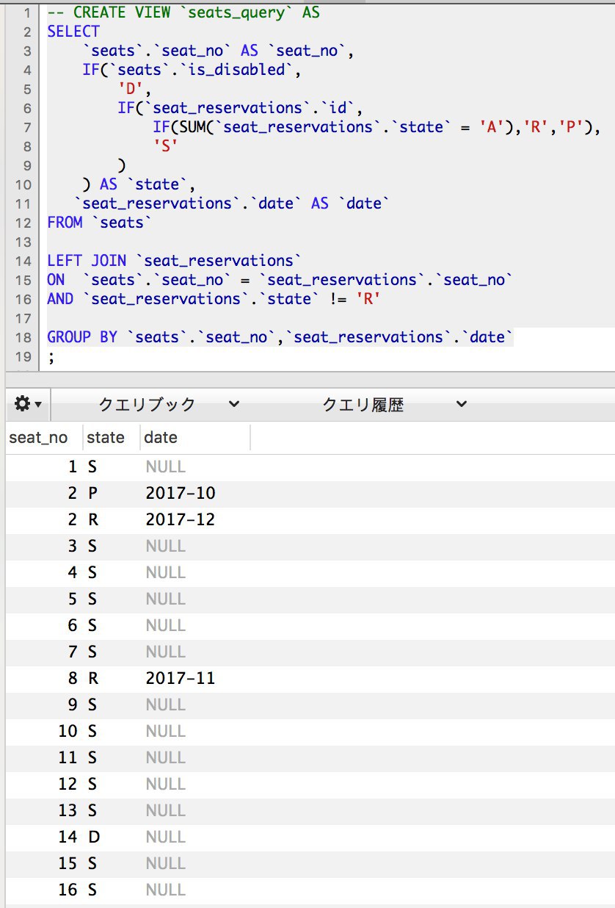Click on the GROUP BY line in editor
615x908 pixels.
(x=279, y=337)
